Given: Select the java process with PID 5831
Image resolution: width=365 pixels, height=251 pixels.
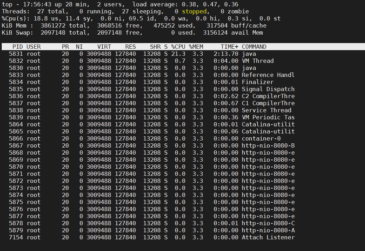Looking at the screenshot, I should [141, 54].
